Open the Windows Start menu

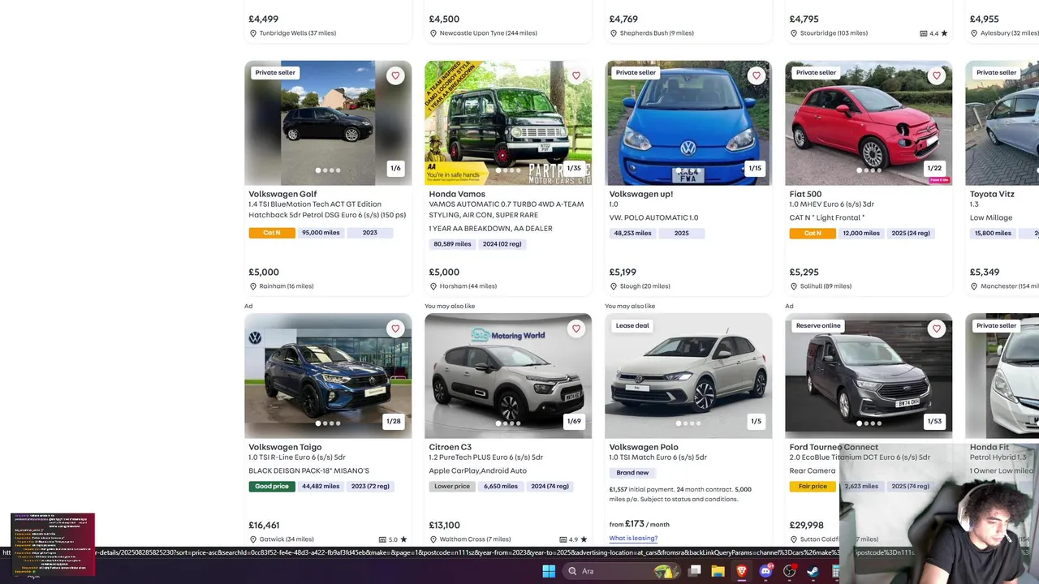[x=549, y=571]
